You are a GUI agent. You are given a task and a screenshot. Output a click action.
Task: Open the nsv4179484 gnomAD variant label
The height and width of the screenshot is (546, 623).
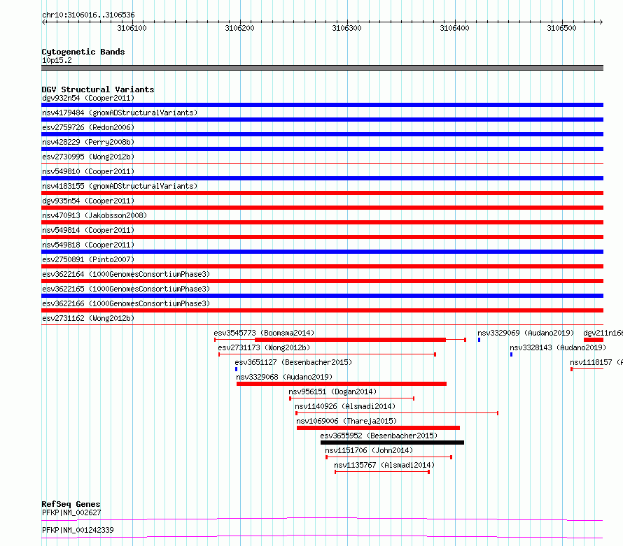120,113
